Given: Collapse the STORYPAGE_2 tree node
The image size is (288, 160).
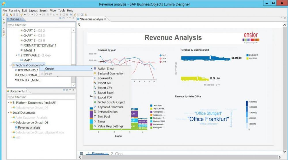Looking at the screenshot, I should [x=16, y=55].
